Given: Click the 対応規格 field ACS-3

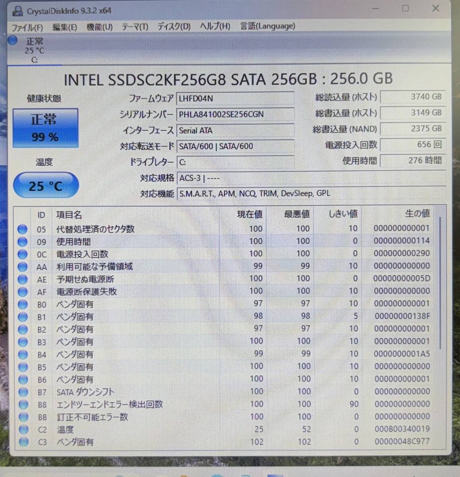Looking at the screenshot, I should (x=311, y=178).
